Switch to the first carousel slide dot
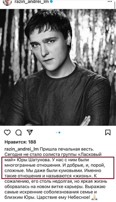Viewport: 116px width, 202px height. 56,133
